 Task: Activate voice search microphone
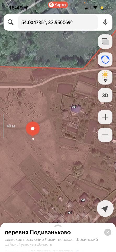[105, 23]
